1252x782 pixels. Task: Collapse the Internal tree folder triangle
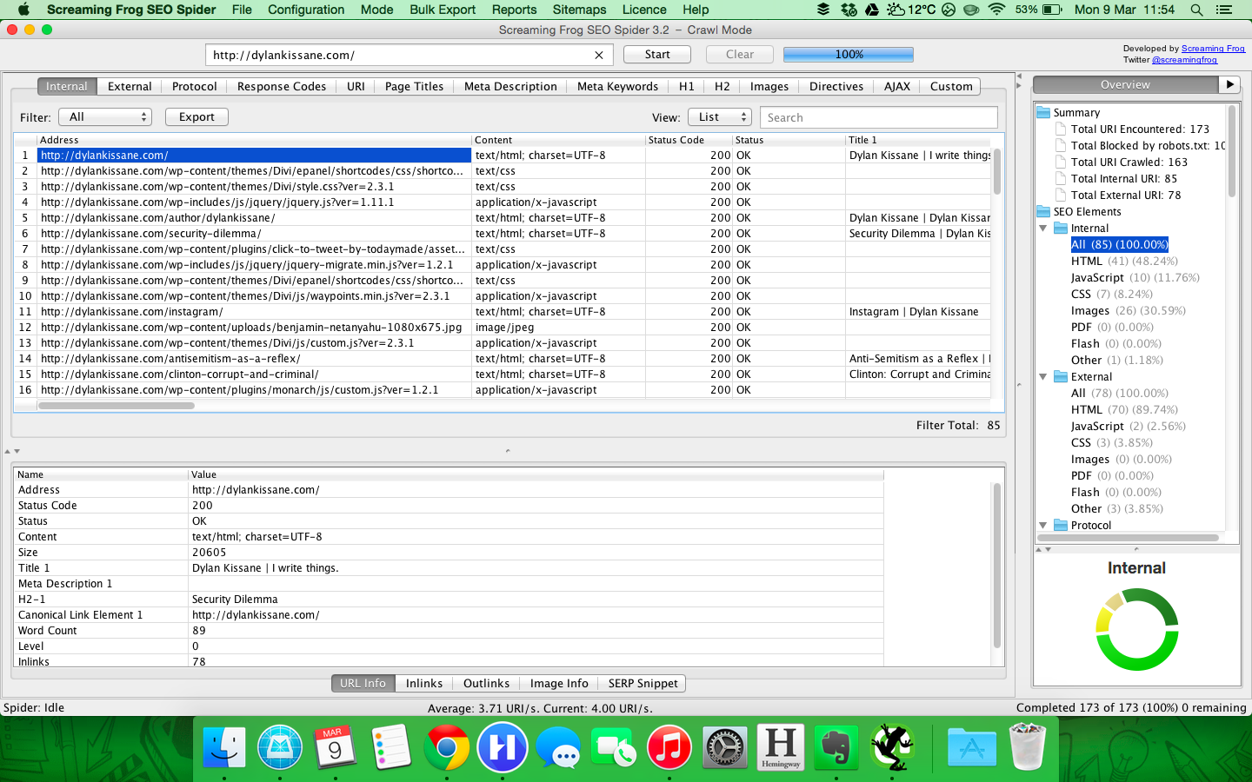[1043, 229]
